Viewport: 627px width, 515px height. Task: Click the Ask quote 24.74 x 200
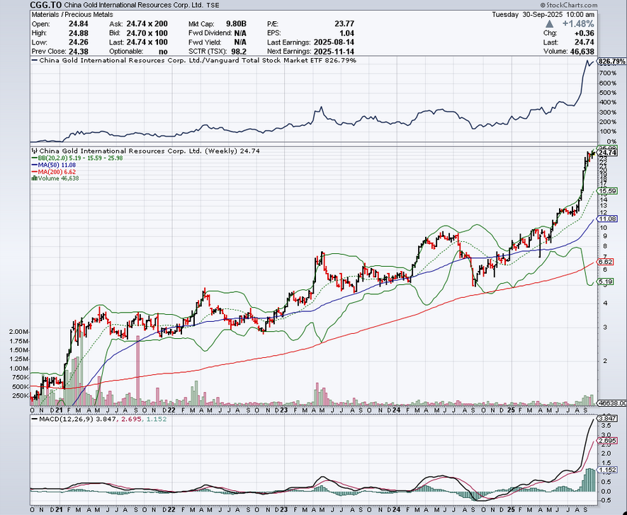(x=147, y=24)
